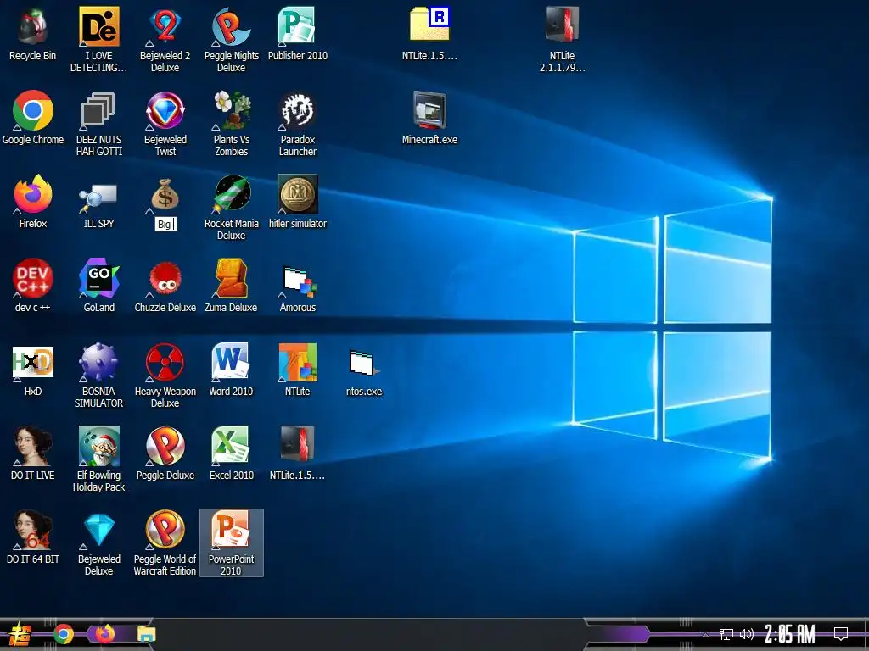Click Firefox in the taskbar

tap(104, 633)
